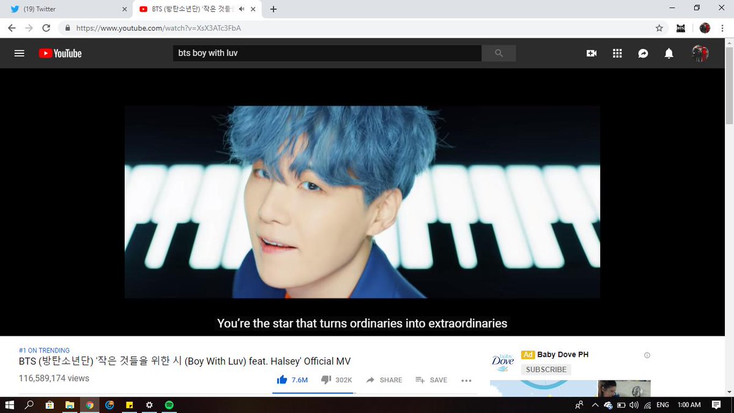Click the video player frame

[362, 201]
